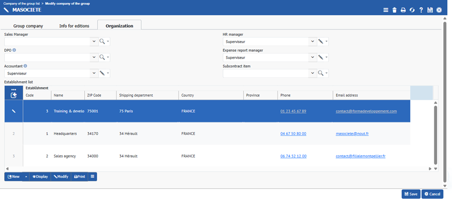Viewport: 452px width, 199px height.
Task: Expand the Expense report manager dropdown
Action: (312, 57)
